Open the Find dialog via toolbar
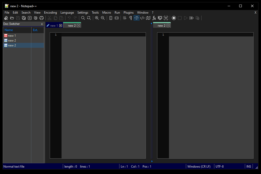Image resolution: width=261 pixels, height=174 pixels. 83,18
